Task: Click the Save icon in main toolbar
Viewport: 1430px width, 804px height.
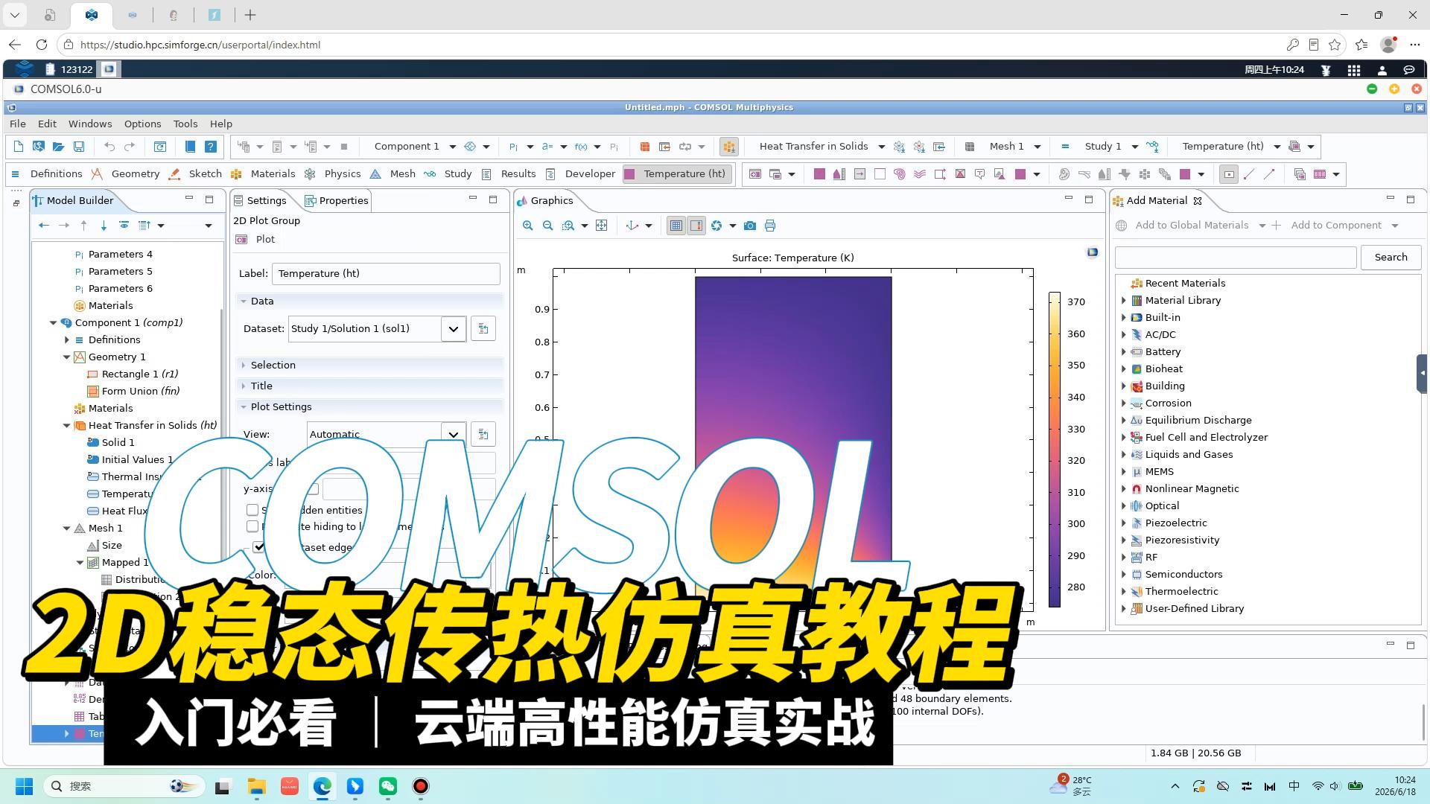Action: 79,147
